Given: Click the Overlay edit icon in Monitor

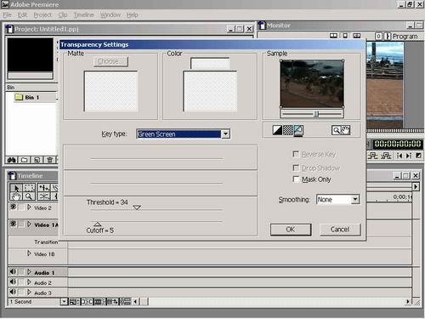Looking at the screenshot, I should [386, 156].
